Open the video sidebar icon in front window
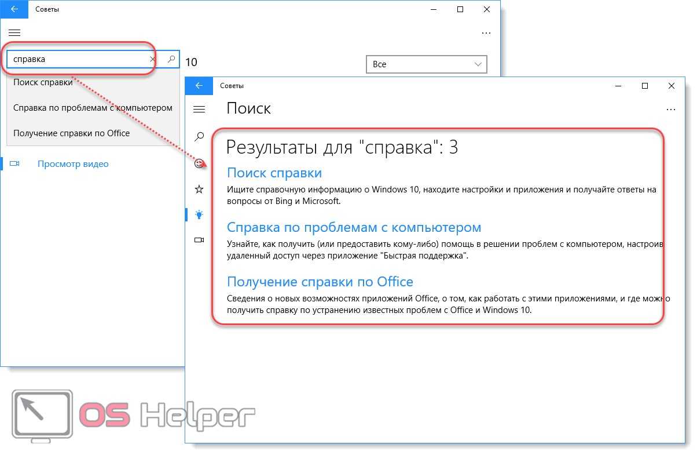 pyautogui.click(x=199, y=240)
